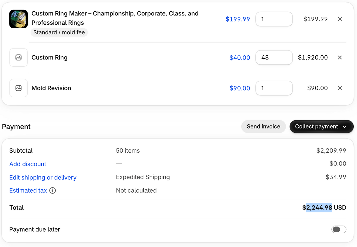Edit the $199.99 unit price
Image resolution: width=357 pixels, height=247 pixels.
[238, 19]
